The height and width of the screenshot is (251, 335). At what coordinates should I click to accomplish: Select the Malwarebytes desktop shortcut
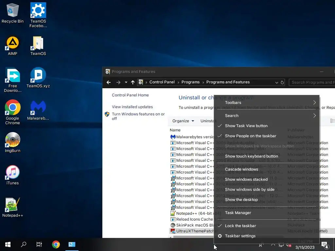click(x=38, y=110)
